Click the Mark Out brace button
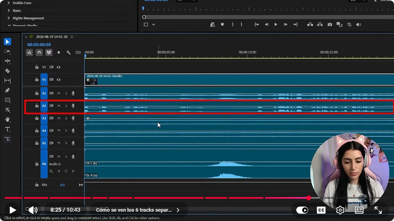Viewport: 394px width, 221px height. tap(241, 25)
